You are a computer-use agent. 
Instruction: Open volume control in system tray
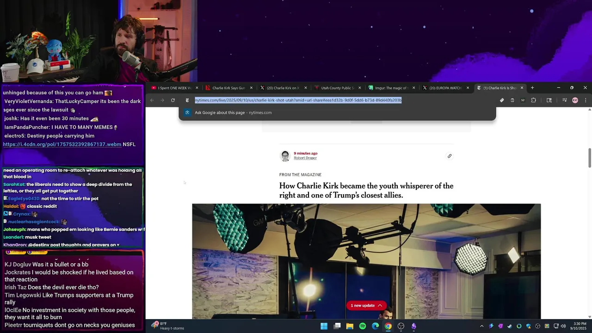[563, 326]
